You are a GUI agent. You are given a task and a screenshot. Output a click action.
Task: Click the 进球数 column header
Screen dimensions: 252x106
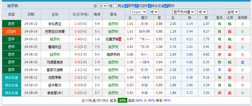pos(242,18)
